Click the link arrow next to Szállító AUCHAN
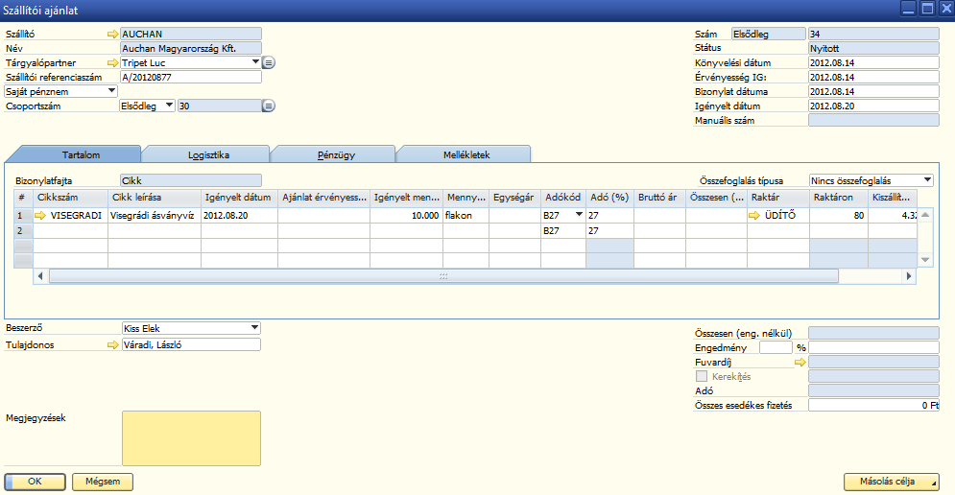 click(x=112, y=35)
